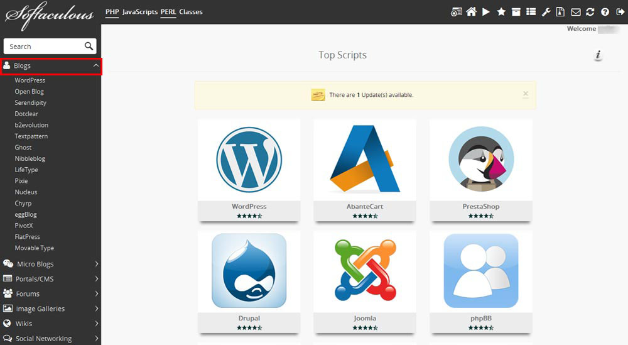628x345 pixels.
Task: Open PivotX script link
Action: click(24, 226)
